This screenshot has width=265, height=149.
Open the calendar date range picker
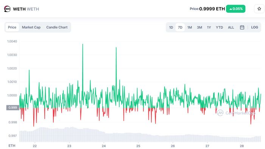click(242, 27)
